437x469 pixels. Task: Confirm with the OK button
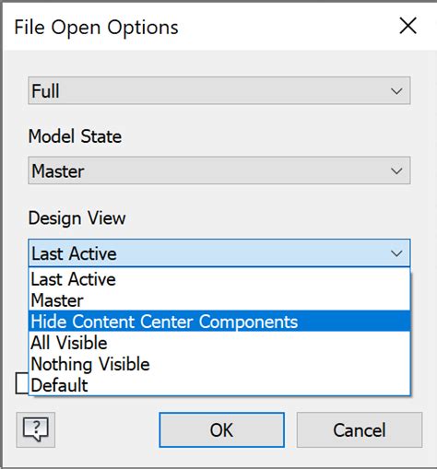(x=221, y=429)
